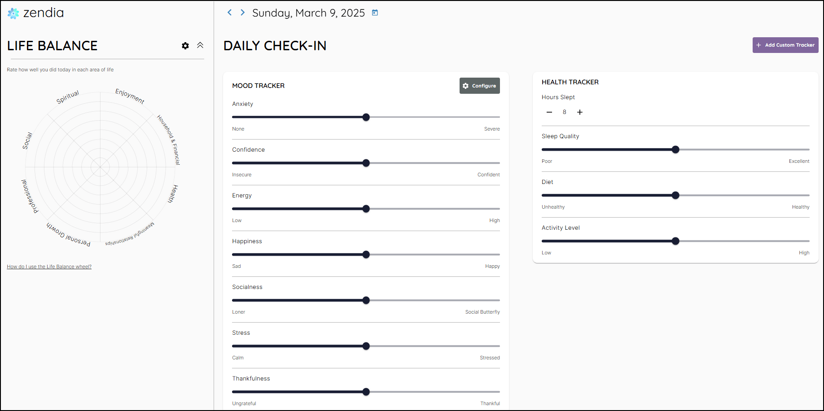Image resolution: width=824 pixels, height=411 pixels.
Task: Click the Enjoyment label on balance wheel
Action: pos(130,96)
